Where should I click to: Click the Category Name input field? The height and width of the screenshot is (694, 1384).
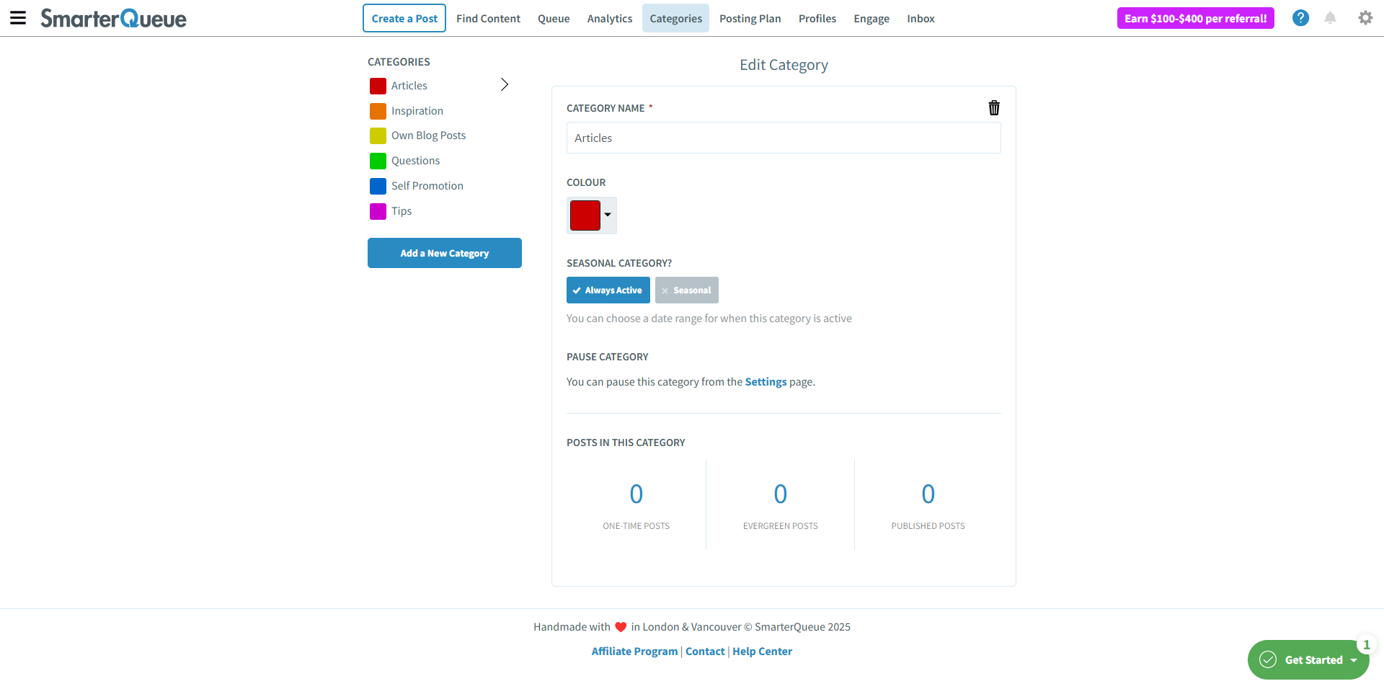click(x=783, y=138)
